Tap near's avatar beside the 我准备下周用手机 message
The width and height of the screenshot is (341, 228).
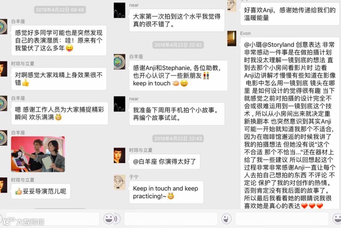click(x=119, y=104)
